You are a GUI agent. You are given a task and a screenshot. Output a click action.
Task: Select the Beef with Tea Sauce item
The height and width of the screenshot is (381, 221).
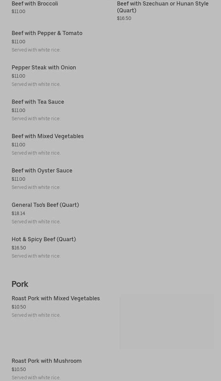[x=38, y=102]
